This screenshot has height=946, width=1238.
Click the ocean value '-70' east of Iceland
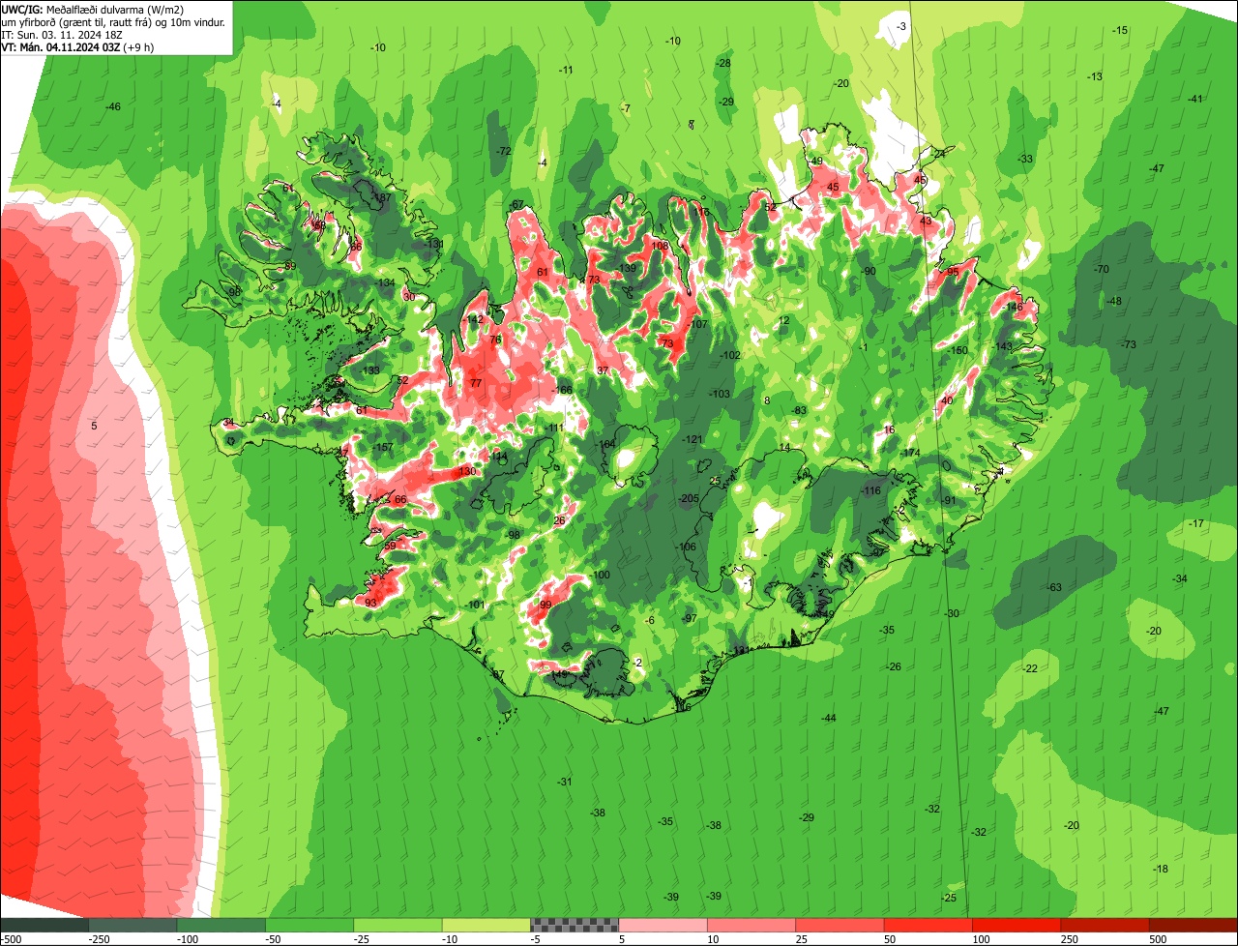[x=1101, y=268]
